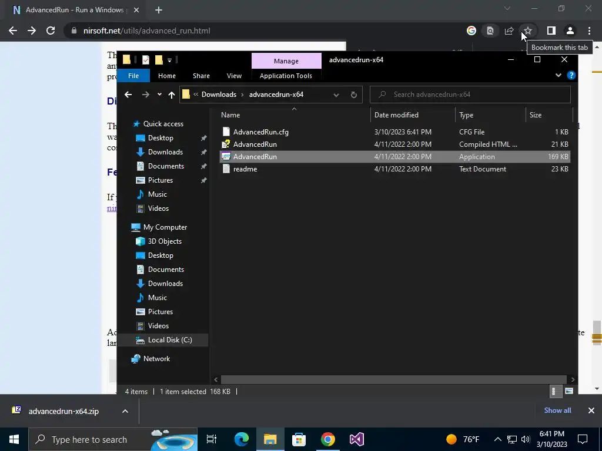
Task: Open Chrome three-dot menu
Action: [x=589, y=31]
